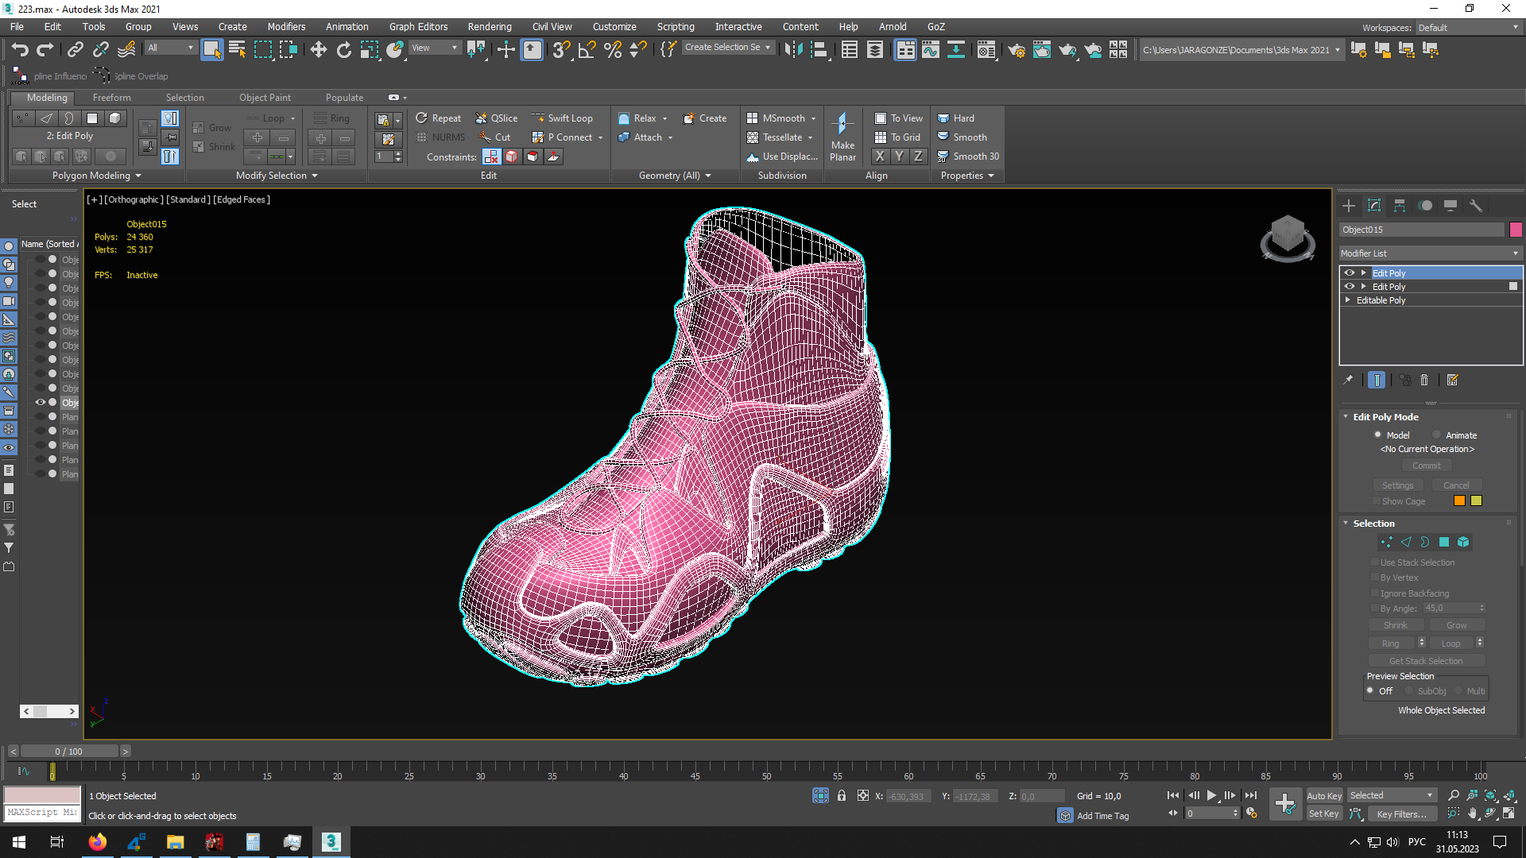
Task: Select the Move tool in main toolbar
Action: click(318, 50)
